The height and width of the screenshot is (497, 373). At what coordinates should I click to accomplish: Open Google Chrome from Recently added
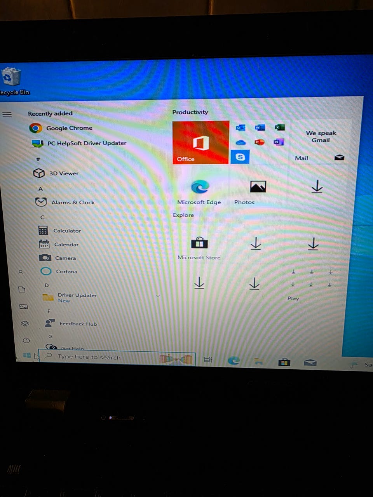(61, 128)
